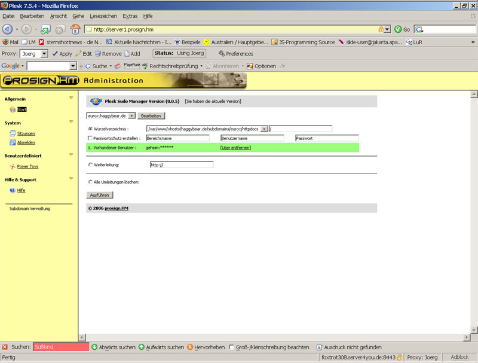Click the Bearbeiten button beside domain dropdown

click(x=151, y=116)
